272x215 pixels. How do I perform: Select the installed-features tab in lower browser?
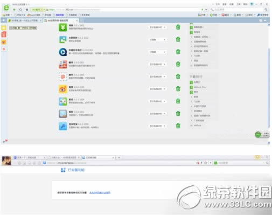[x=98, y=157]
